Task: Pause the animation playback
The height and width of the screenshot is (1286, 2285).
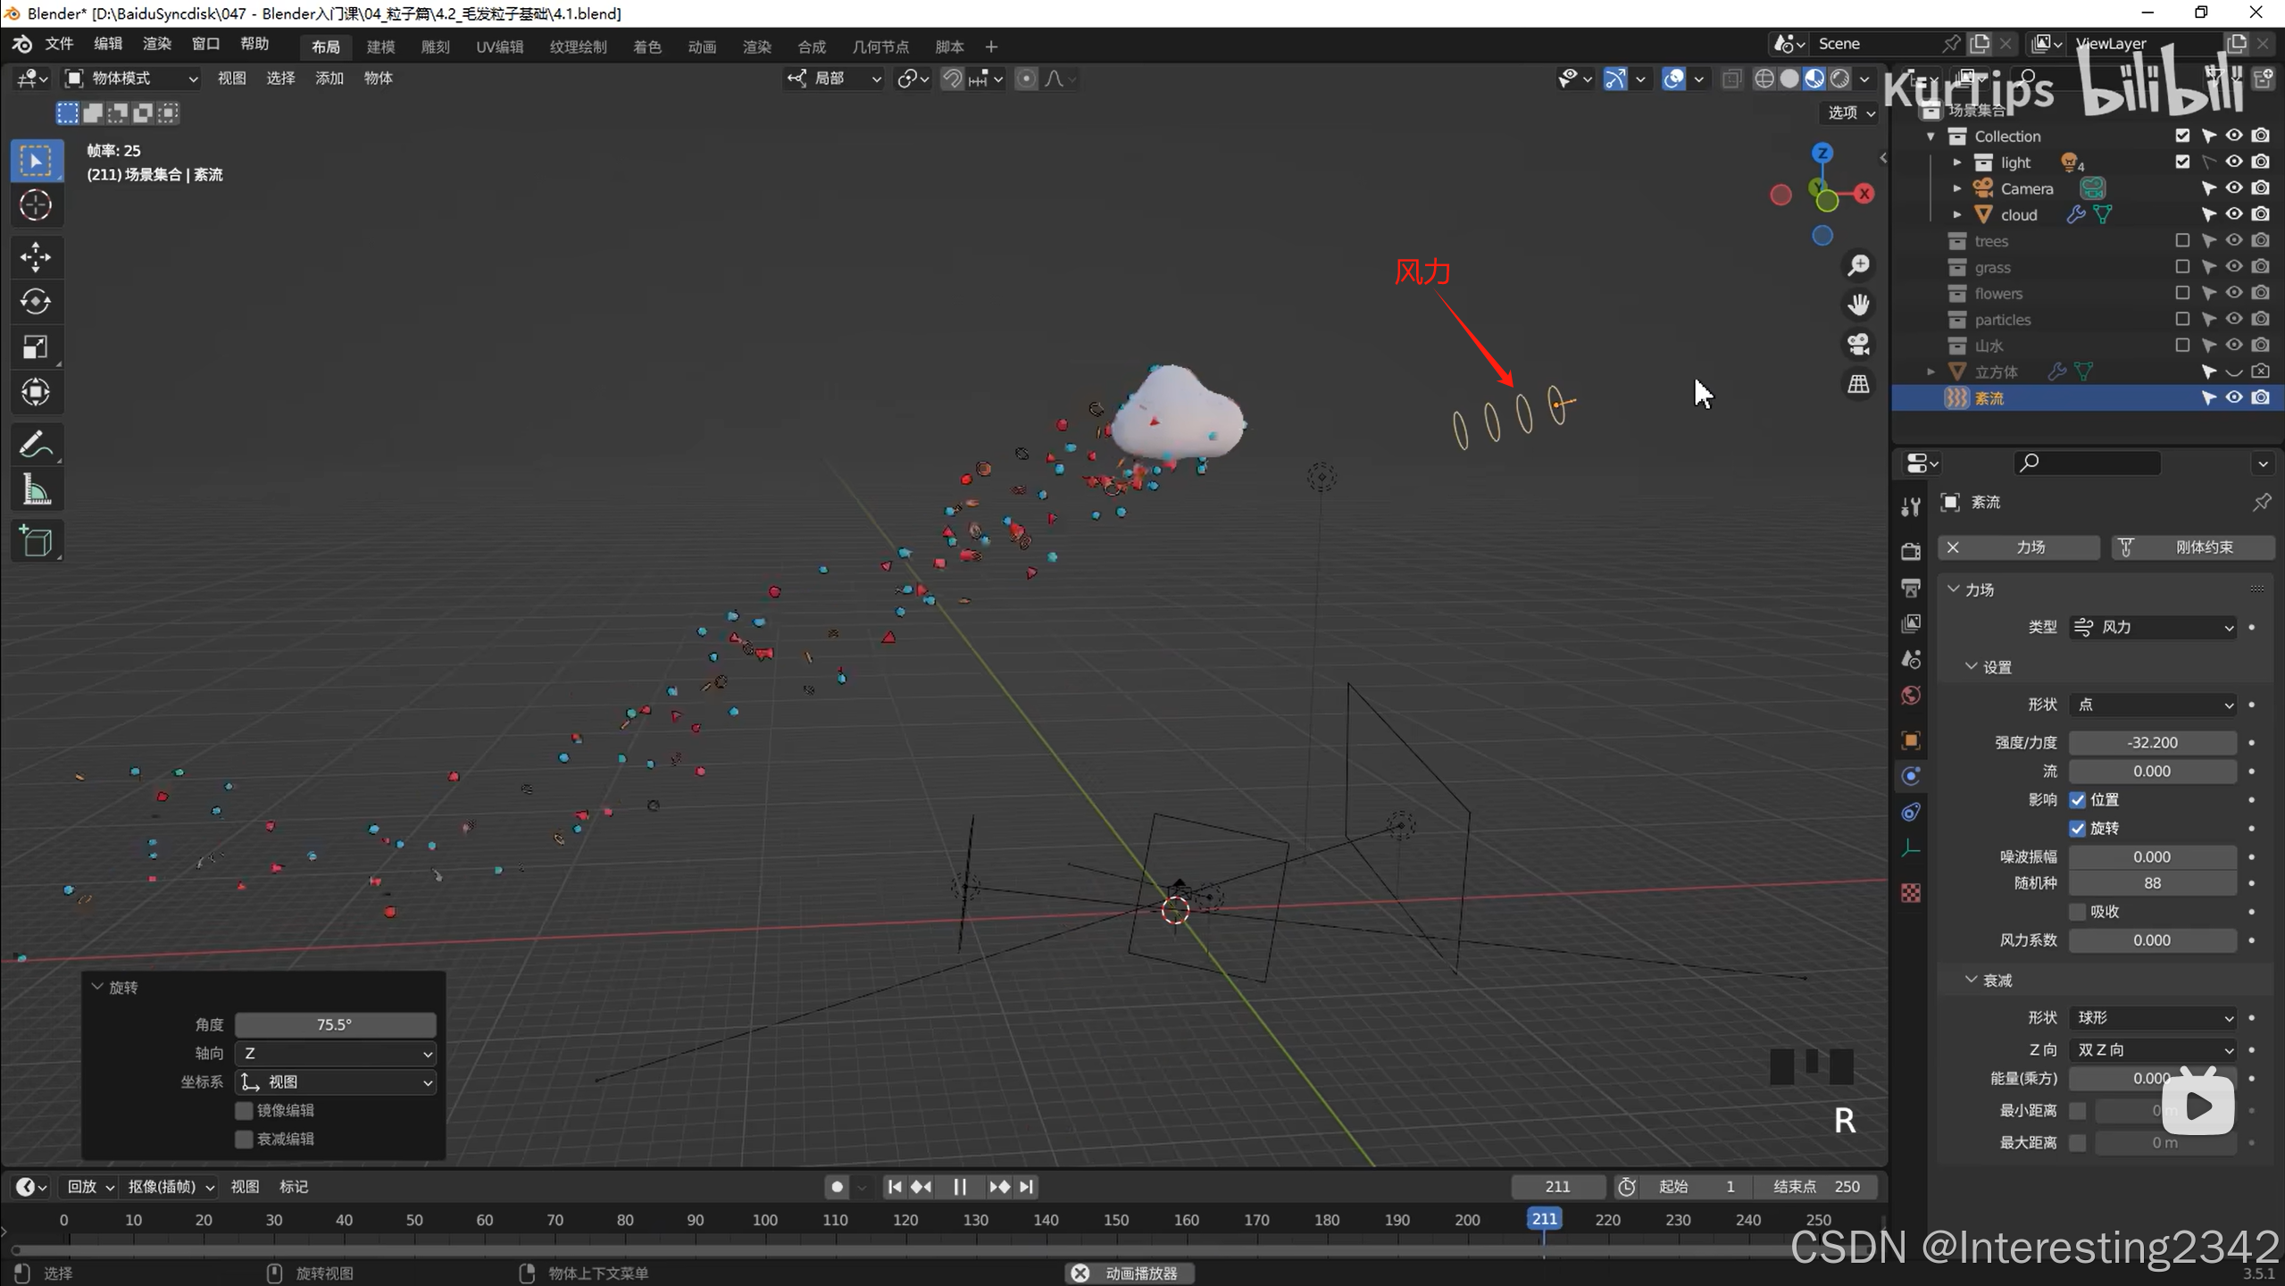Action: point(960,1187)
